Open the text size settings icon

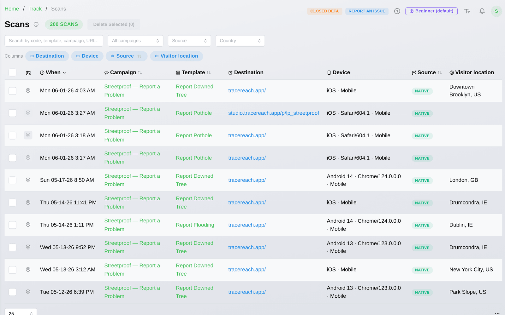[467, 11]
